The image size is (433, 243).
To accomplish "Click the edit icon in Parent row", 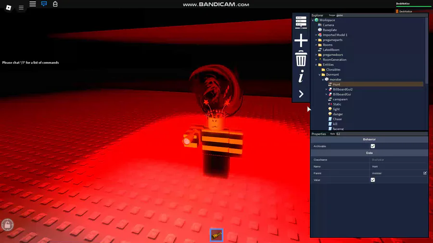I will coord(425,173).
